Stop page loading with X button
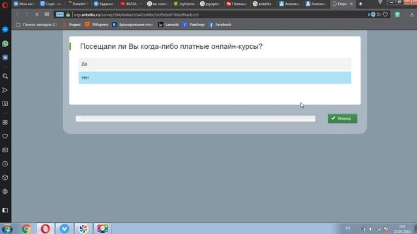The image size is (417, 234). coord(36,14)
